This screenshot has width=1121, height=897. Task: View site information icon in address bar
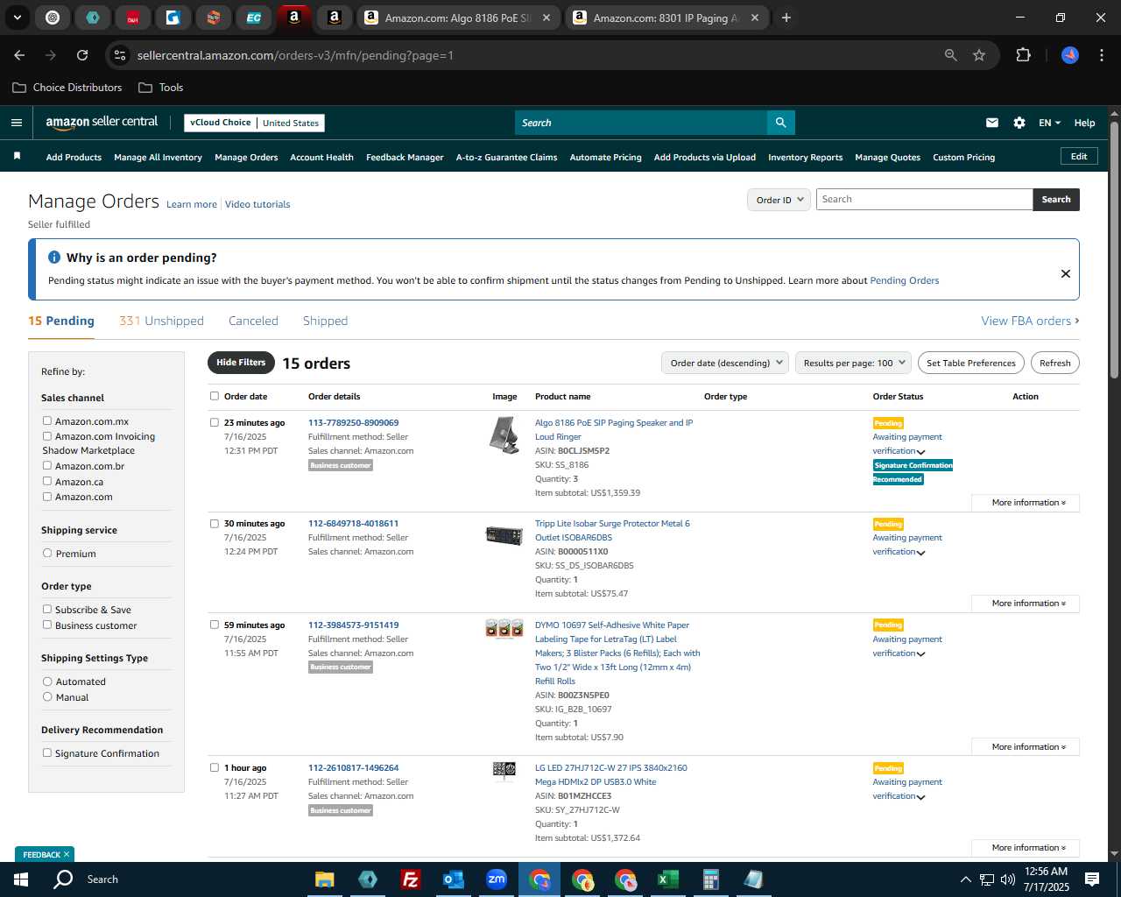coord(120,55)
